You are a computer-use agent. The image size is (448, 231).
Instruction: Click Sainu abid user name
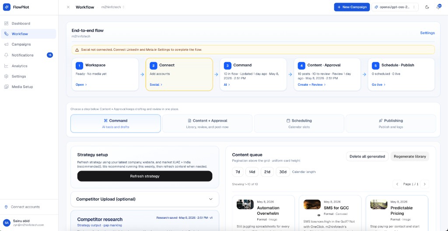point(21,220)
